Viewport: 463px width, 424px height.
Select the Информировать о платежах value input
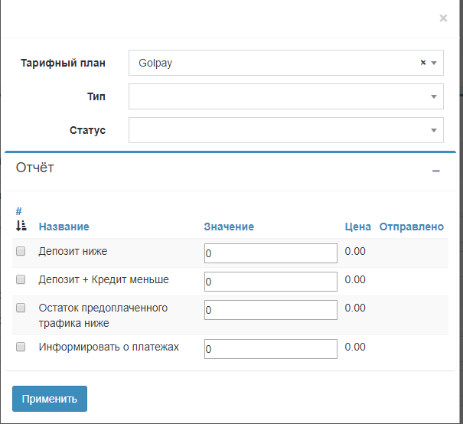[270, 349]
